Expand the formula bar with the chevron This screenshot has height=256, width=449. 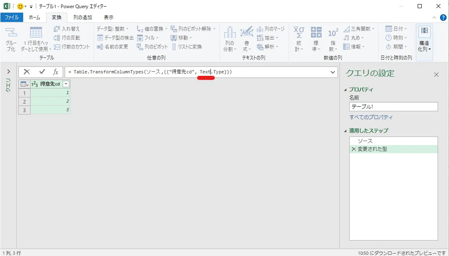(x=333, y=72)
